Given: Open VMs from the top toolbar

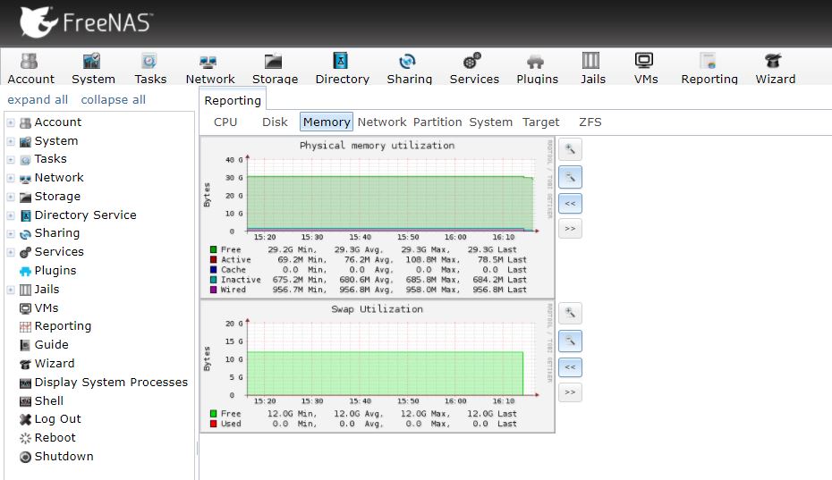Looking at the screenshot, I should coord(645,69).
